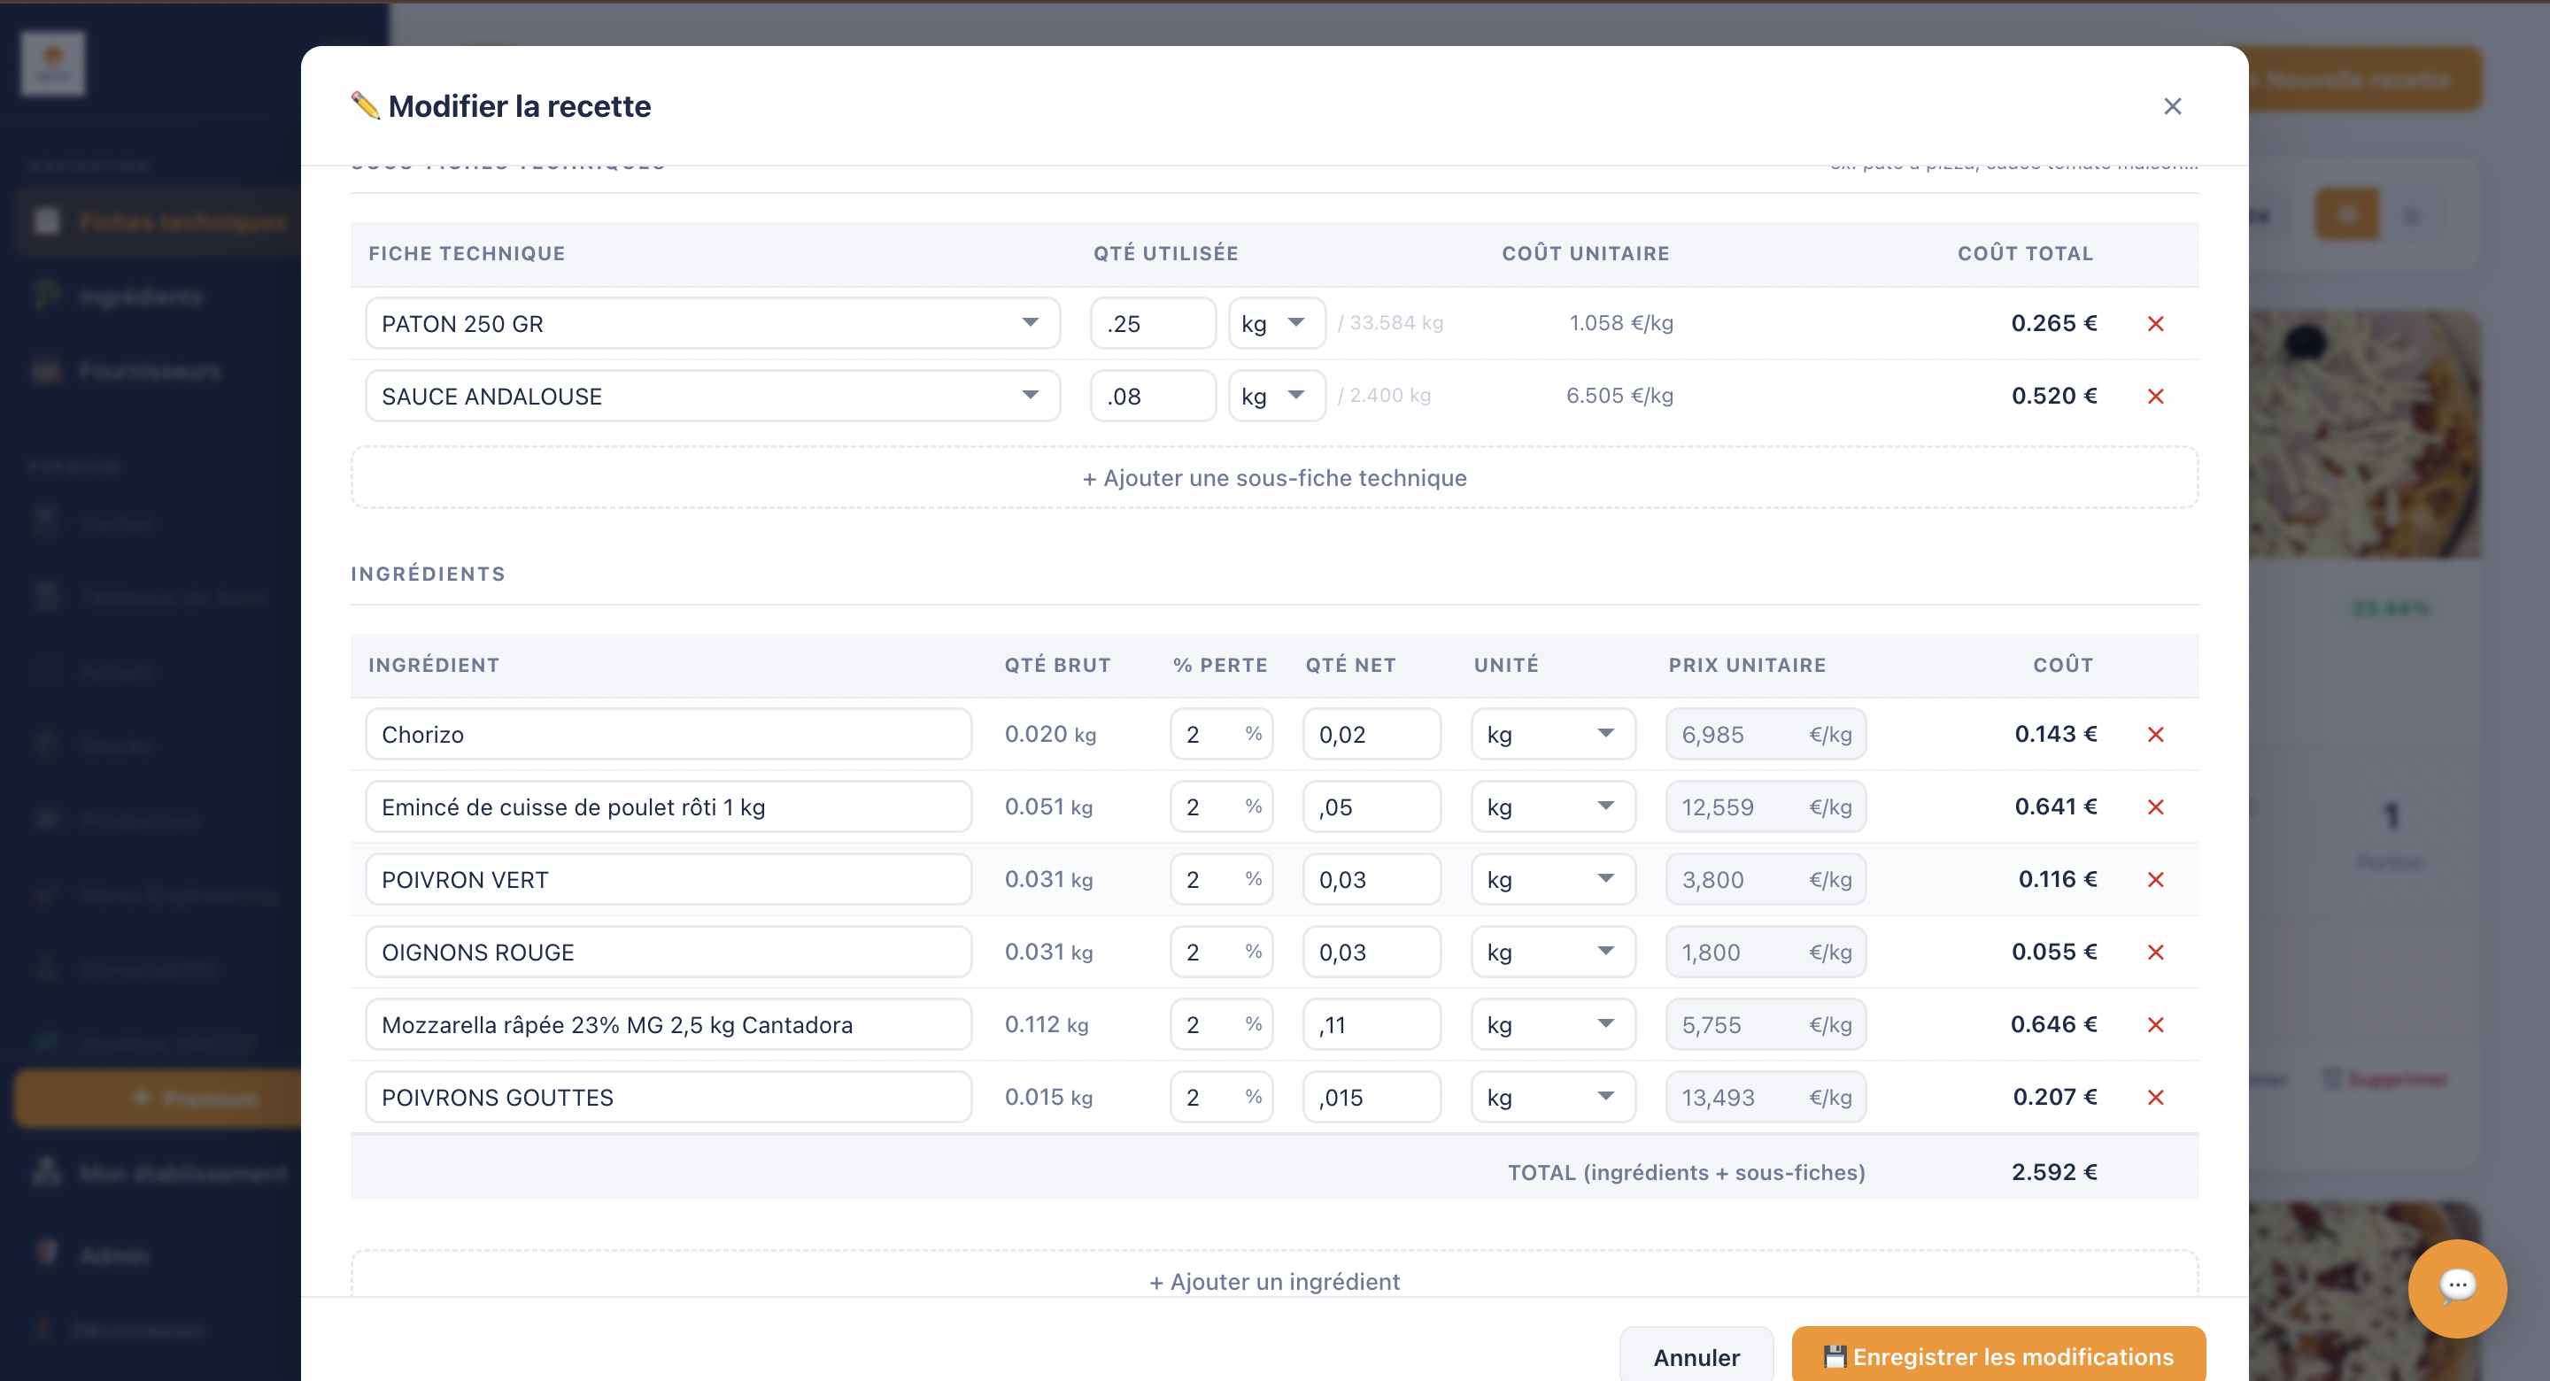Click the PRIX UNITAIRE column header
Screen dimensions: 2550x1381
click(x=1747, y=665)
